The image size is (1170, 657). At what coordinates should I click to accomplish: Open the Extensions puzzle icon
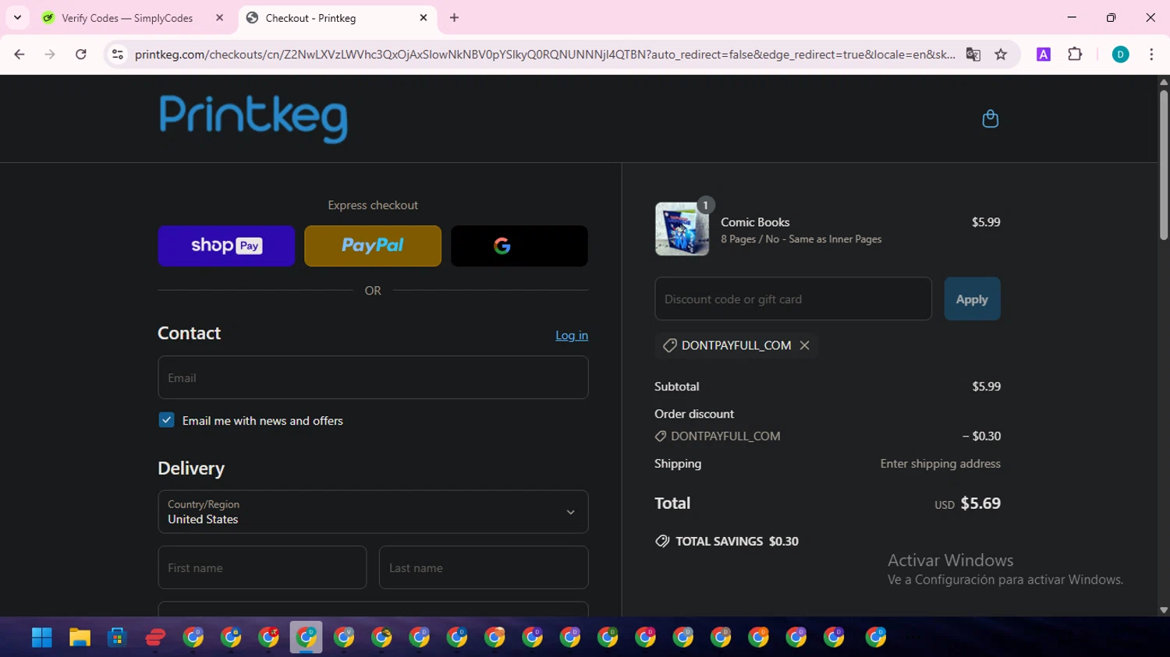click(1075, 54)
